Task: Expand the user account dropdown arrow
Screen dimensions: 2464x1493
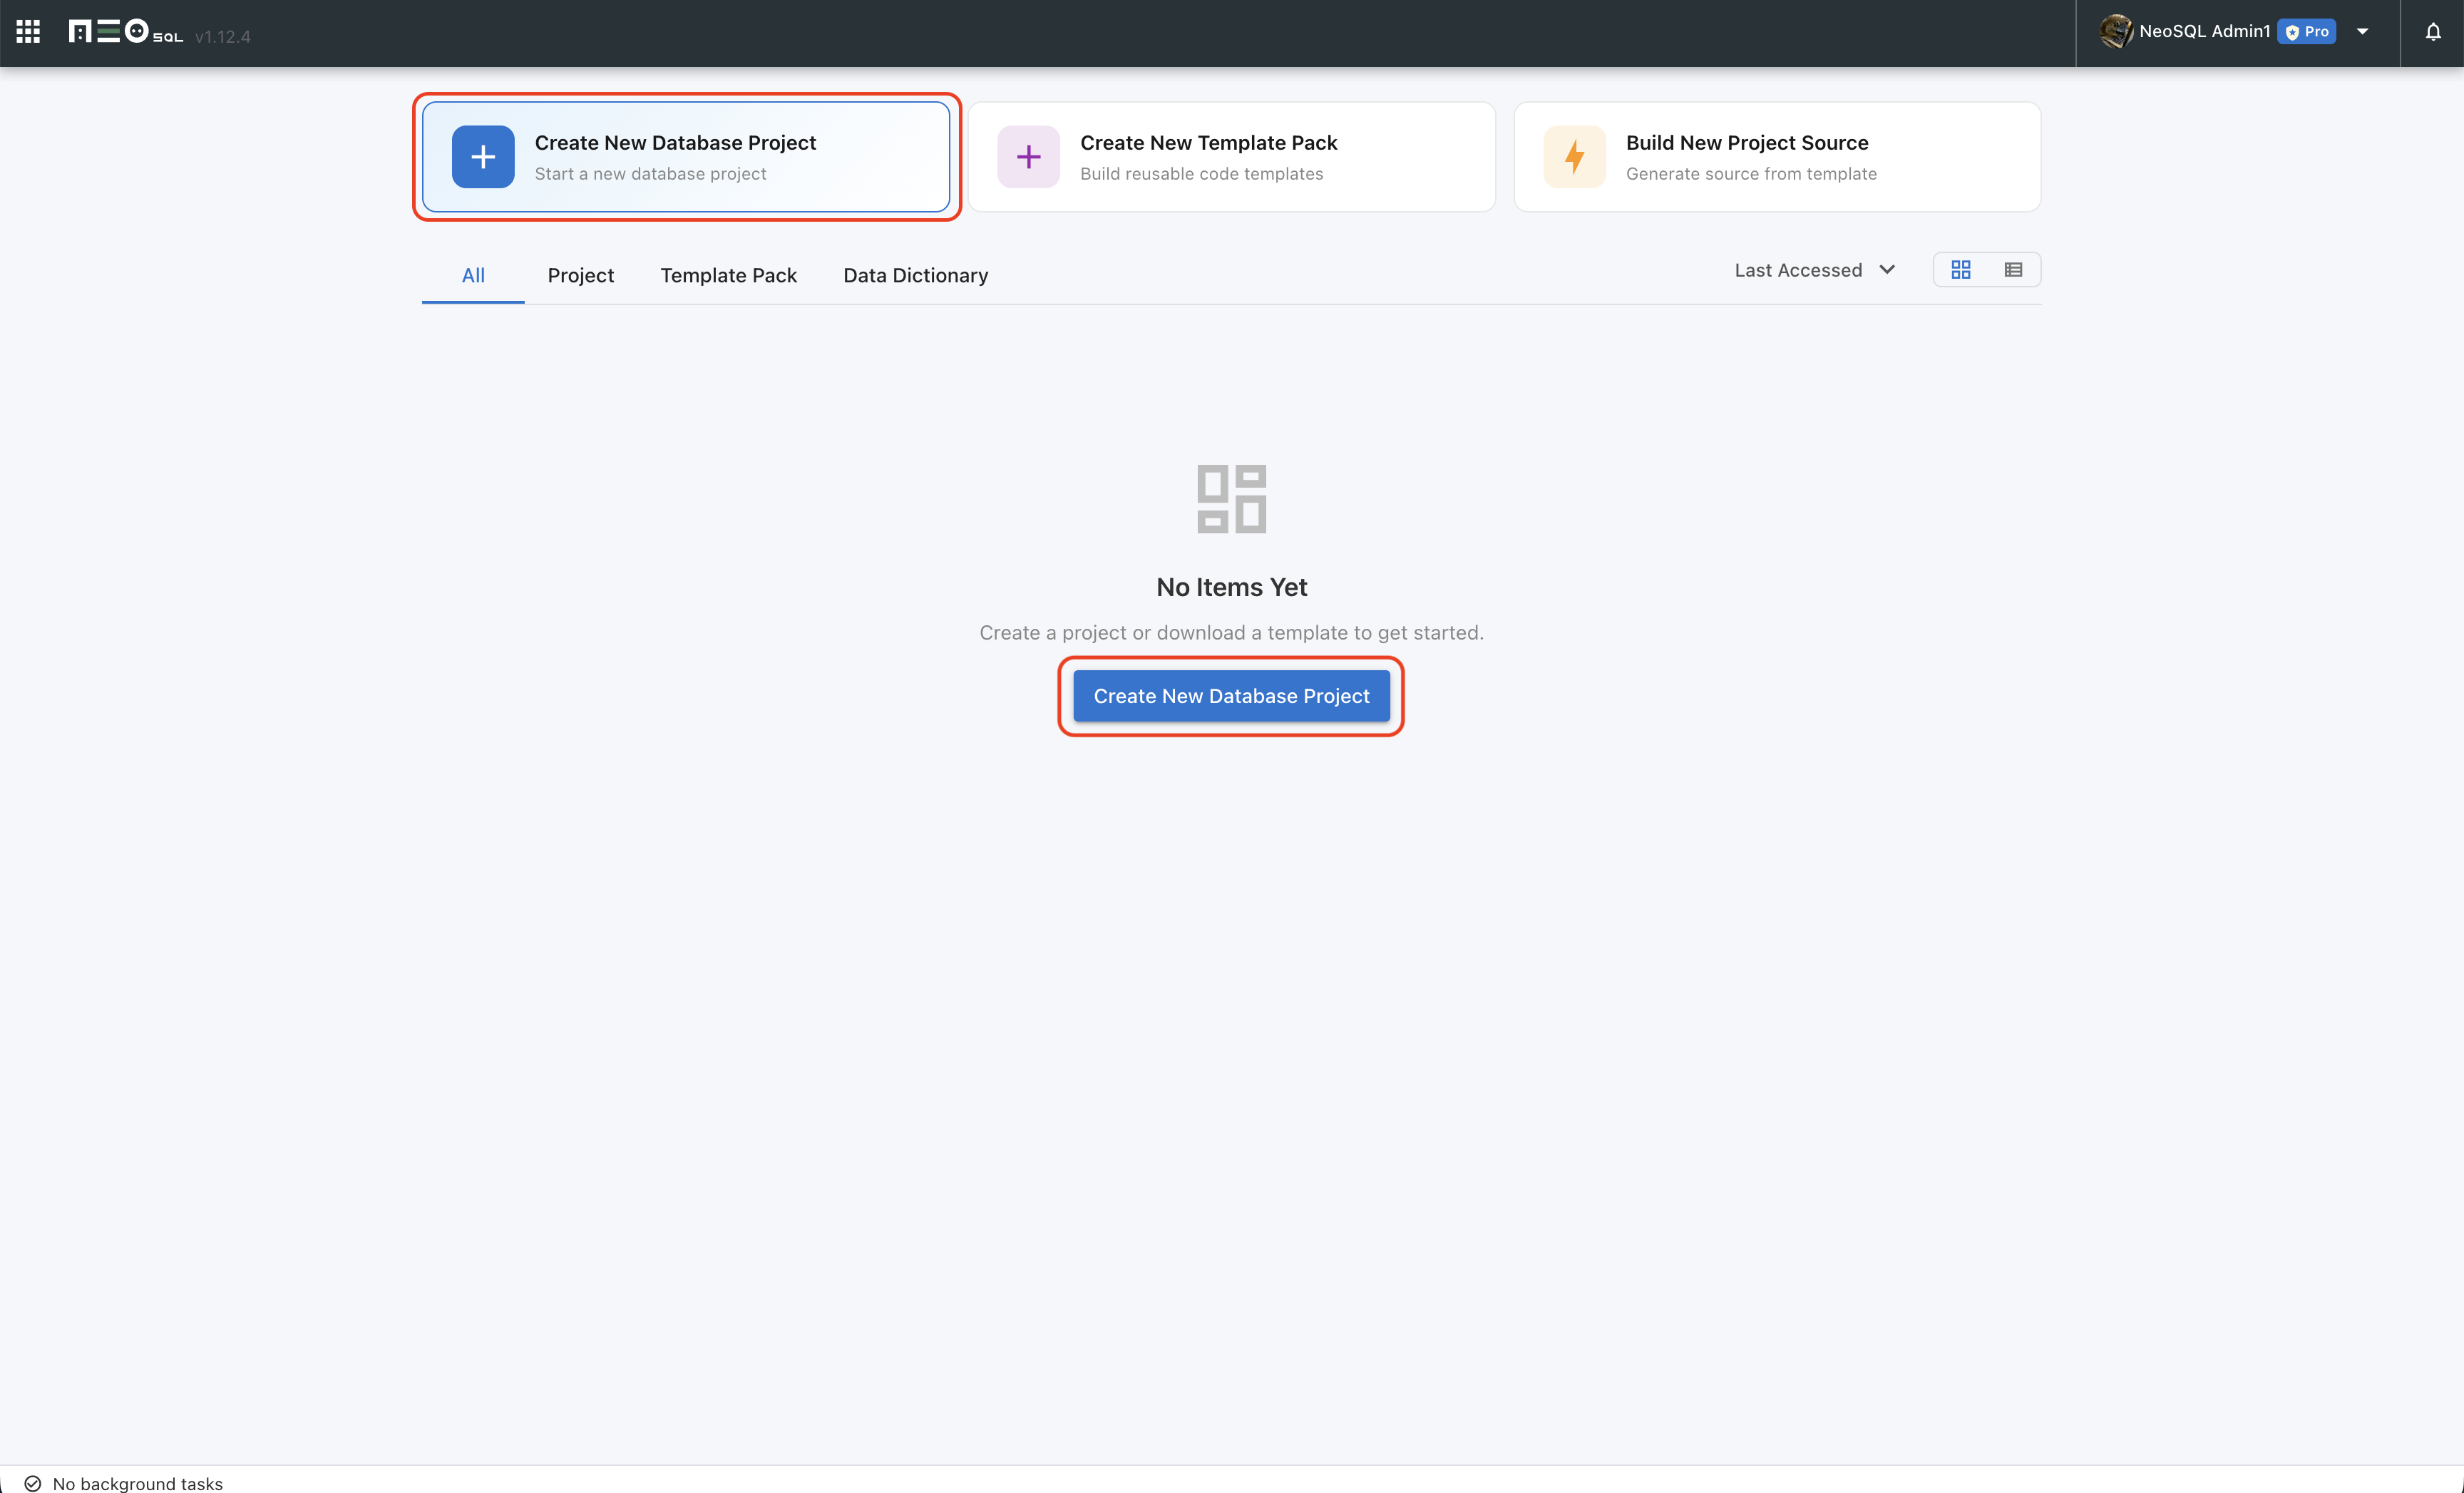Action: click(x=2363, y=32)
